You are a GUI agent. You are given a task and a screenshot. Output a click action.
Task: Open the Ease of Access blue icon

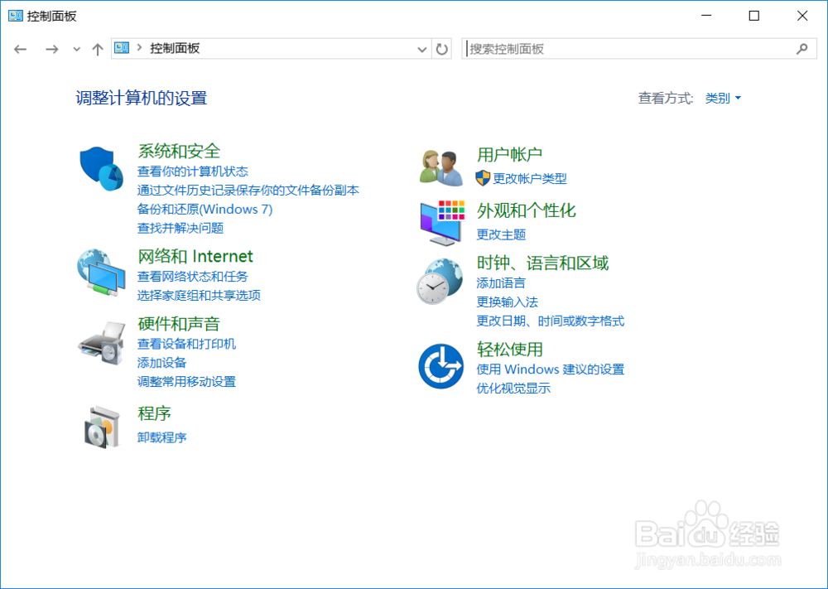click(x=441, y=366)
